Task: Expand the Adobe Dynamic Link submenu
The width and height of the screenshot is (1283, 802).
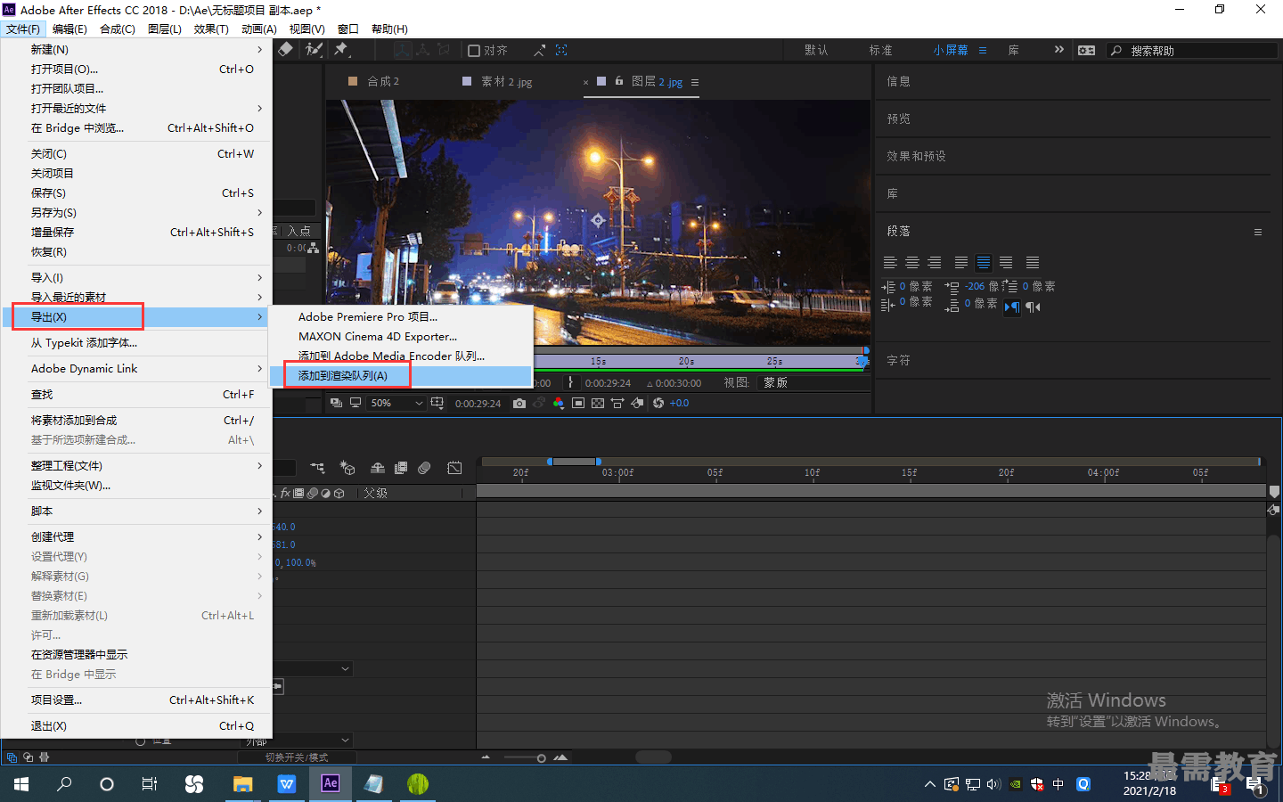Action: coord(135,369)
